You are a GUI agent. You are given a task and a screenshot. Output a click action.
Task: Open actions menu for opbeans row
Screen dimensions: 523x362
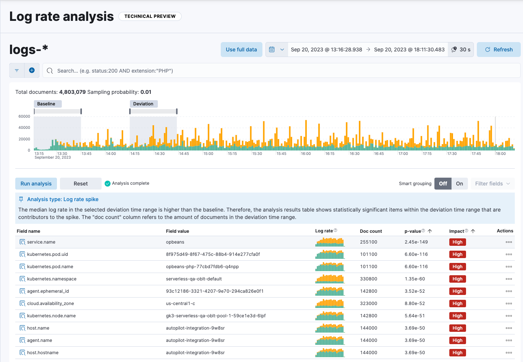coord(508,242)
